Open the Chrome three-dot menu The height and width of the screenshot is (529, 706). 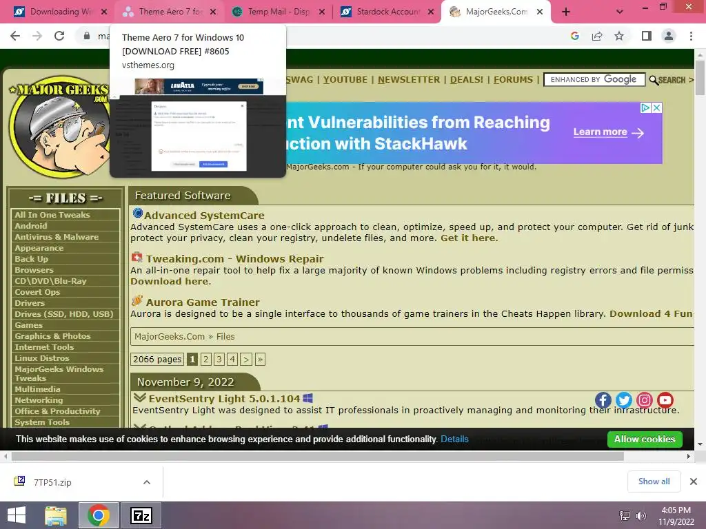691,36
